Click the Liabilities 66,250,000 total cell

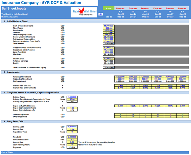(109, 54)
